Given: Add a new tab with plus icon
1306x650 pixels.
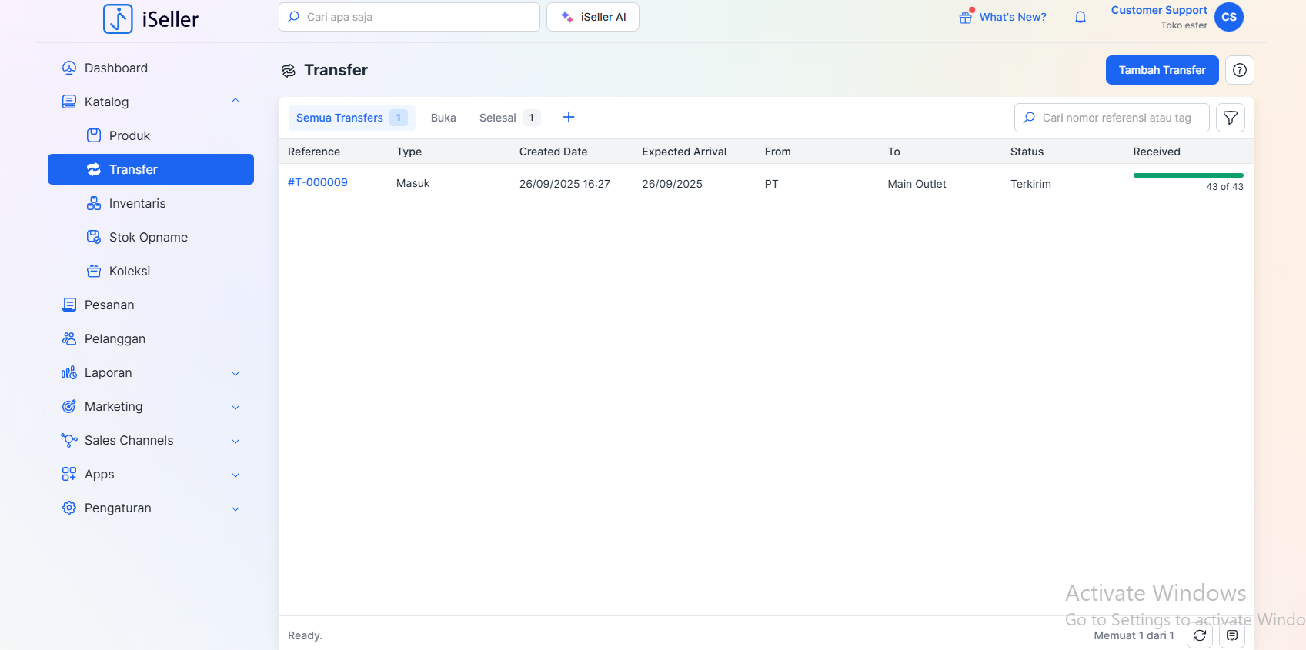Looking at the screenshot, I should [569, 117].
